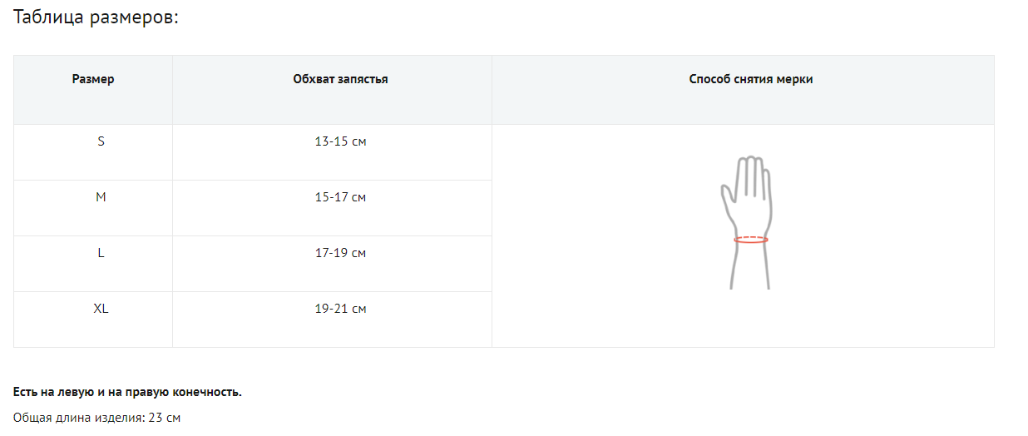Select the "17-19 см" measurement cell

340,253
